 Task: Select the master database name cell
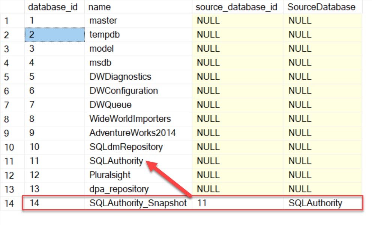[138, 21]
